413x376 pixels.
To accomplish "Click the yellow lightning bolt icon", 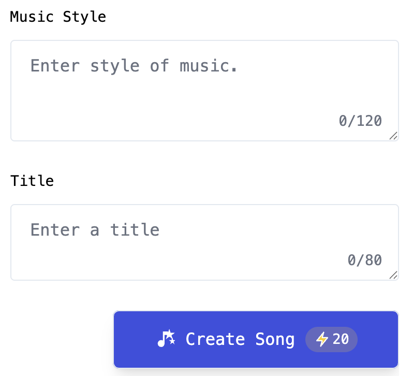I will coord(322,340).
